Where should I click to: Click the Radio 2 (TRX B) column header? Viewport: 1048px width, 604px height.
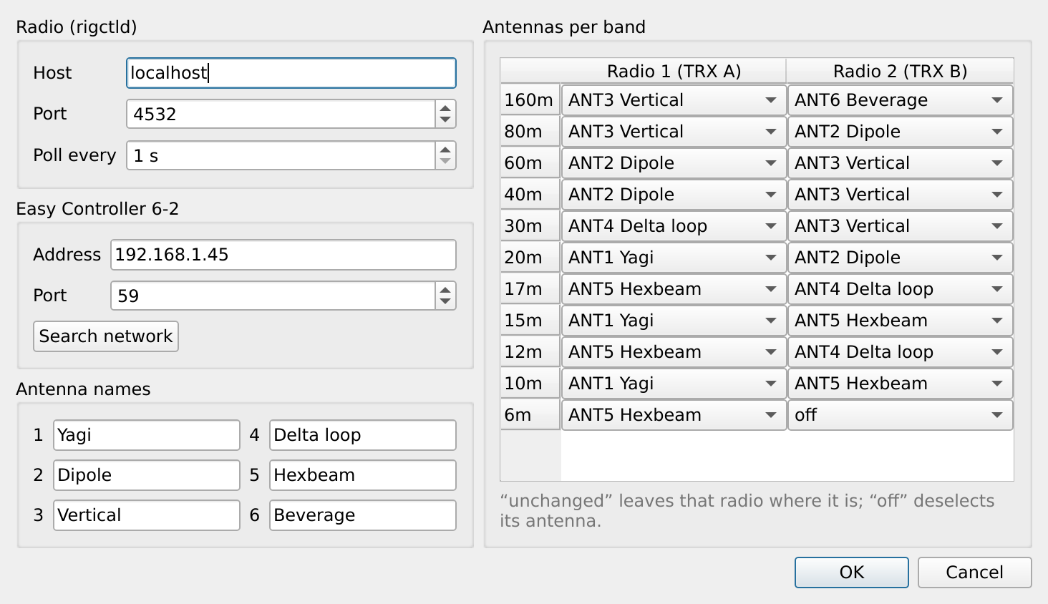[x=900, y=71]
